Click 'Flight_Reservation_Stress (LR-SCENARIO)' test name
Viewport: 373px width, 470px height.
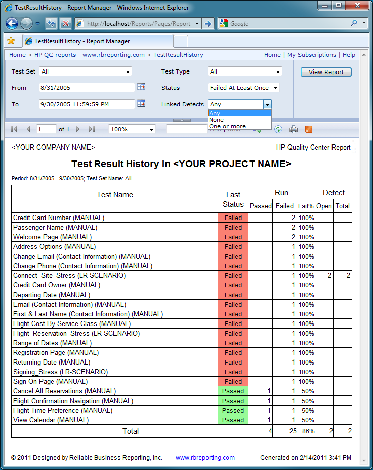(x=76, y=333)
